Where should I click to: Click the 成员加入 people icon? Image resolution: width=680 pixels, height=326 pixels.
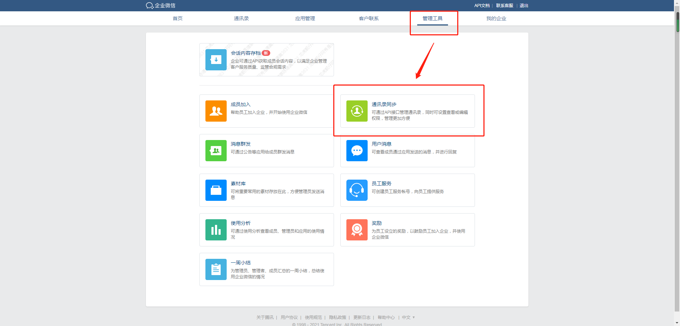click(216, 111)
